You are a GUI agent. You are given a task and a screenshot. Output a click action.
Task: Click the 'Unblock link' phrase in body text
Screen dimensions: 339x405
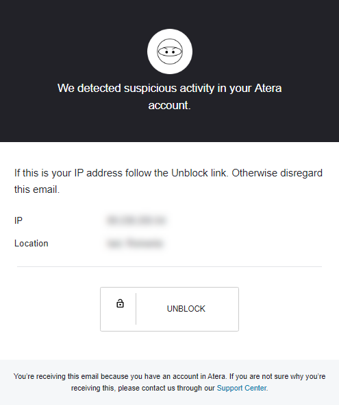coord(200,173)
